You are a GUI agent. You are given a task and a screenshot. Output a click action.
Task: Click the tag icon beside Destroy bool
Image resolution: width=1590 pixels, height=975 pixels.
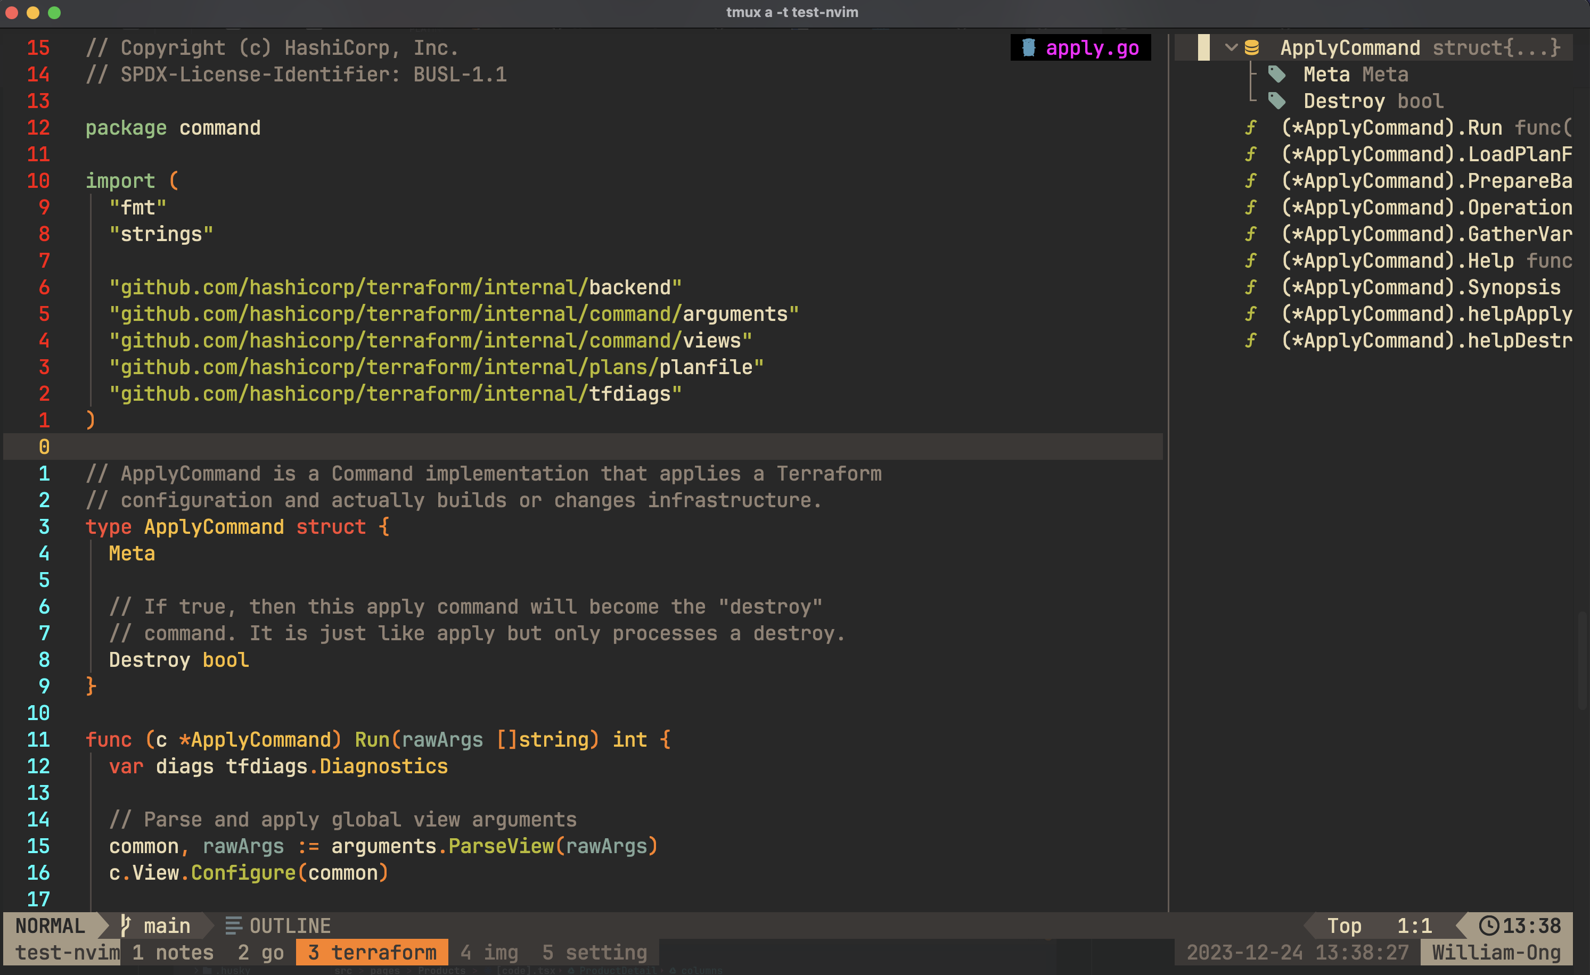(1276, 101)
